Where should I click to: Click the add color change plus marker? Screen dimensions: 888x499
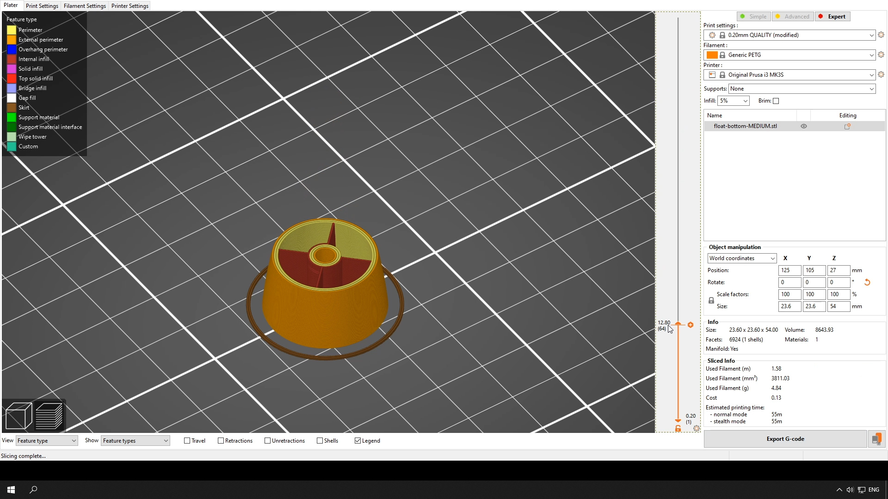(691, 325)
